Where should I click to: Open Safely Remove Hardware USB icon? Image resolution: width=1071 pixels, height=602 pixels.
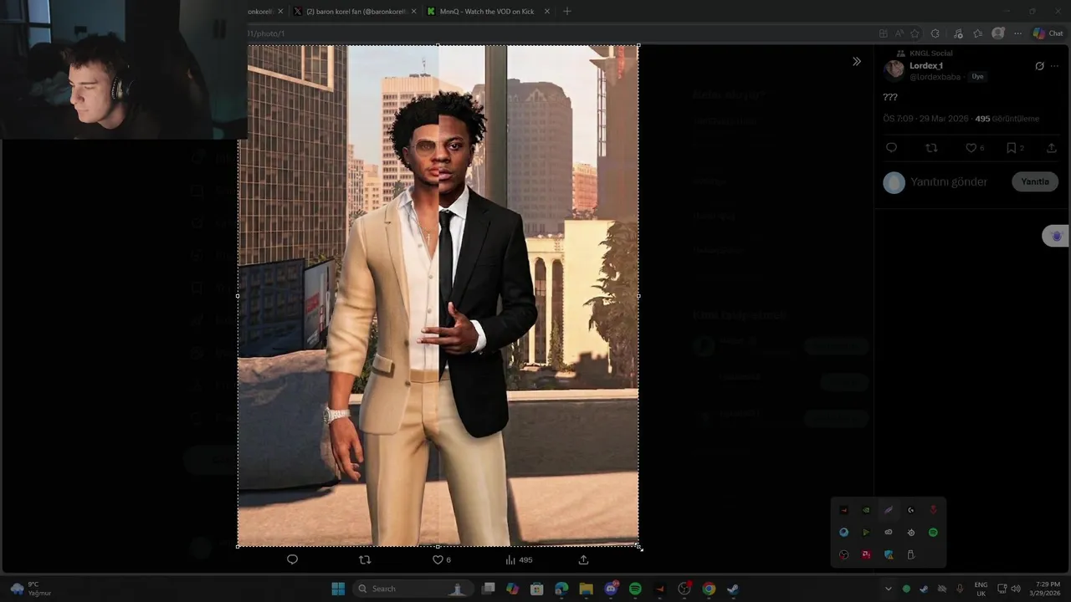coord(911,554)
